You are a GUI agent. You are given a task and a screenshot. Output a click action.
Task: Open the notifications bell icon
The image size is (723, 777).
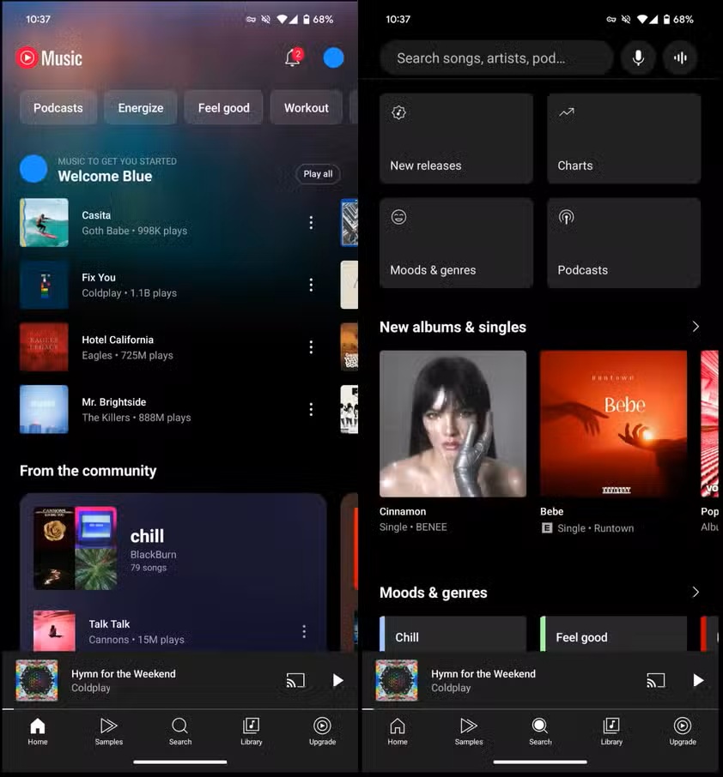293,57
